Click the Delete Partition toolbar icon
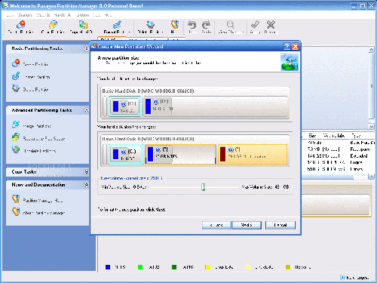 (x=150, y=25)
